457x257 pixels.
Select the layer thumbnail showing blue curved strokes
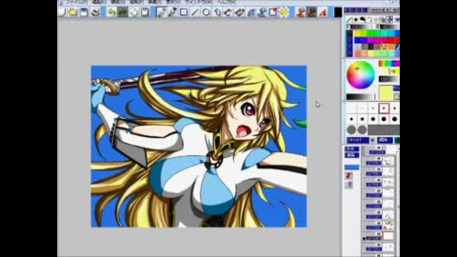click(x=388, y=215)
